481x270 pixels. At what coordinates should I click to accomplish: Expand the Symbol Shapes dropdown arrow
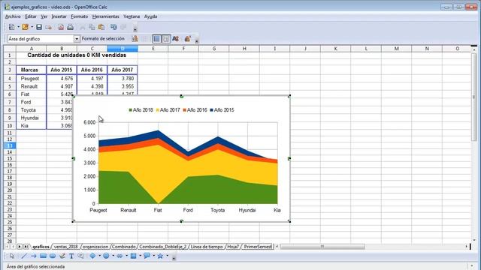113,256
